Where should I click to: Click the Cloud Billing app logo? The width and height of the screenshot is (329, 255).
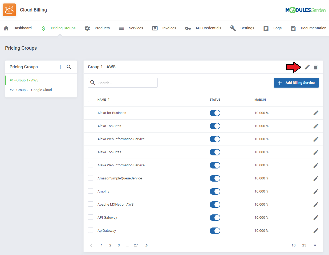(9, 10)
